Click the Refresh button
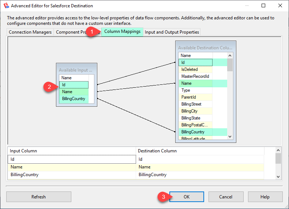The width and height of the screenshot is (289, 209). [39, 197]
